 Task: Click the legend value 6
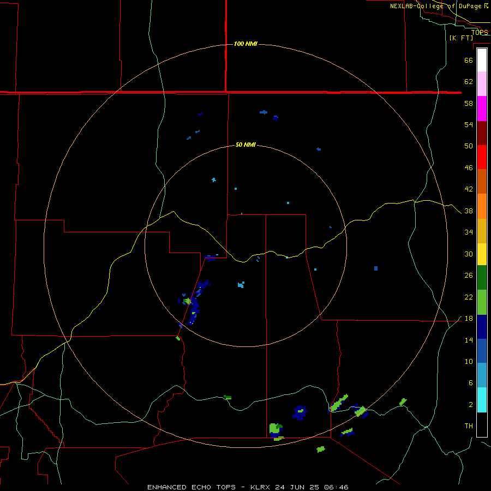[470, 383]
